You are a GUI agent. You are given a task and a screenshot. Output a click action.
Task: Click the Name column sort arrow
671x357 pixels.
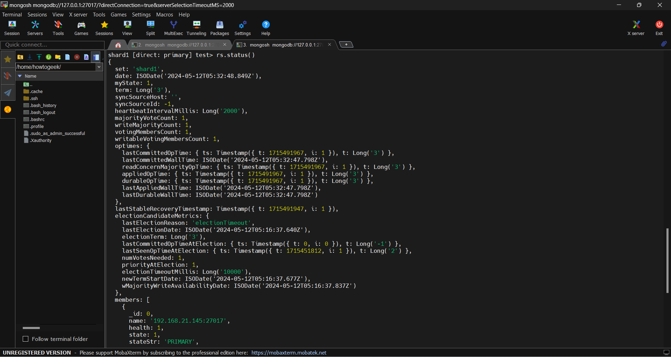(x=20, y=76)
